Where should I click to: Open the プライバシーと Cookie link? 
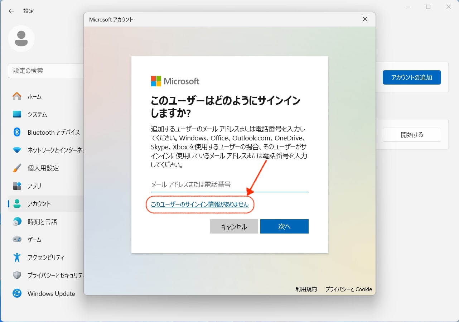coord(349,289)
